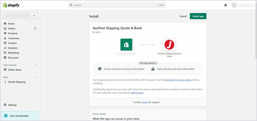
Task: Click the Orders count badge
Action: 35,28
